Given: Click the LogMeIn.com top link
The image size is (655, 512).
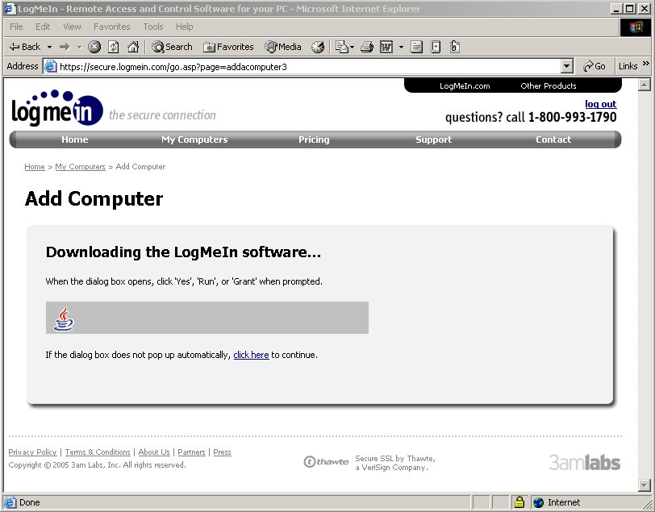Looking at the screenshot, I should [x=465, y=86].
